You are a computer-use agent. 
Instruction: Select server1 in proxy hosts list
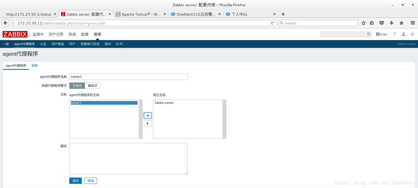click(104, 103)
